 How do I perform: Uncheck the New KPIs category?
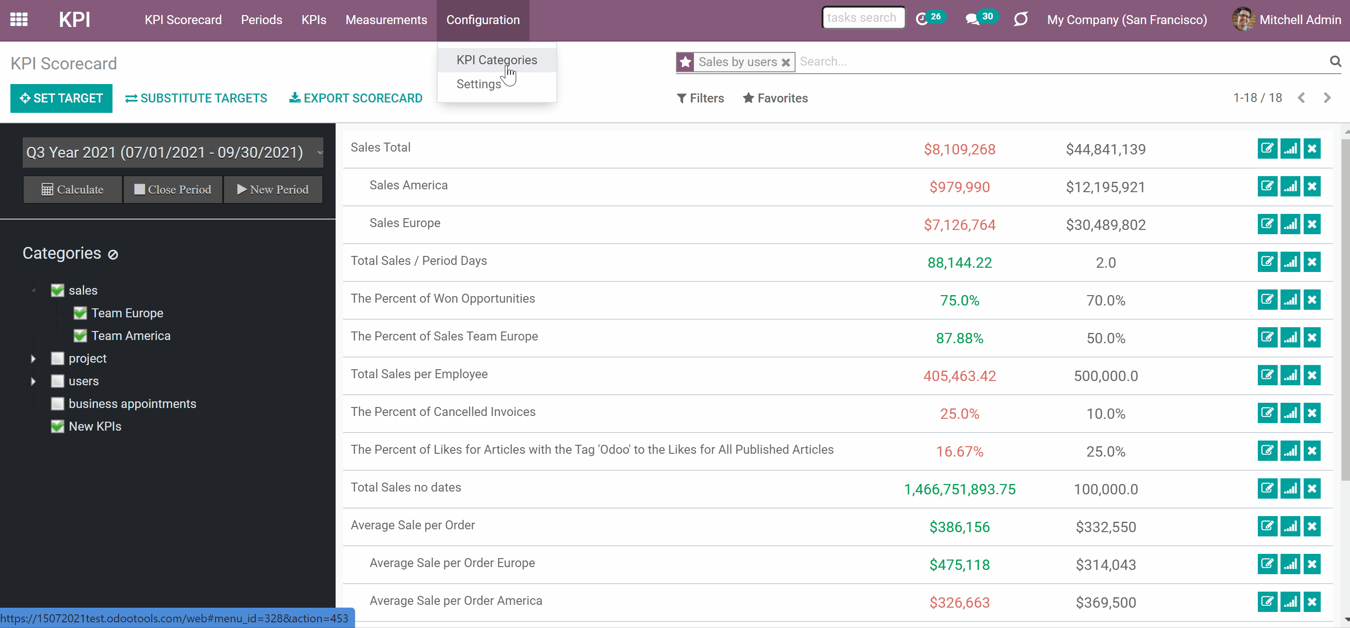point(58,426)
